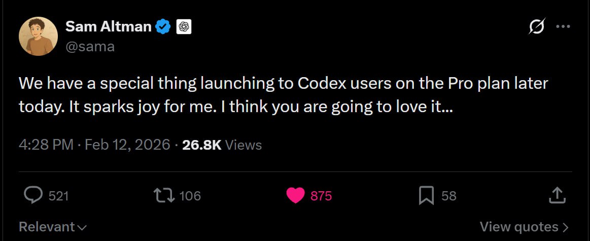Click Sam Altman's profile avatar
This screenshot has width=590, height=241.
pyautogui.click(x=38, y=36)
